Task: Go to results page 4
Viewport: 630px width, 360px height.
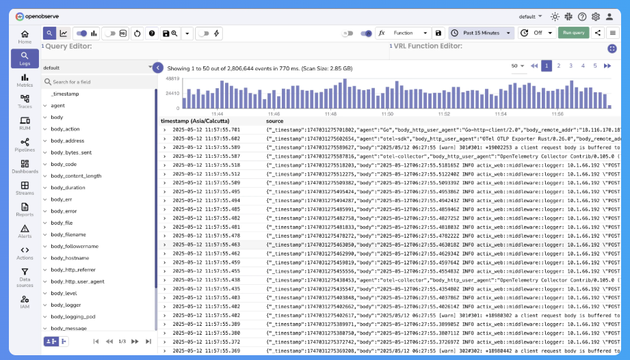Action: coord(583,66)
